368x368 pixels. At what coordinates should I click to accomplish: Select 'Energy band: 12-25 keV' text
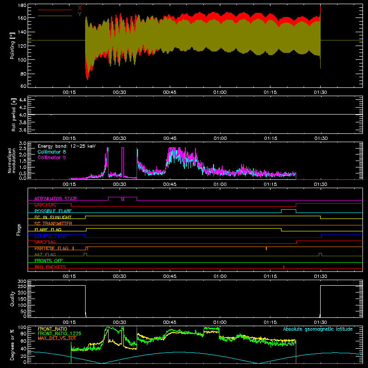tap(67, 146)
